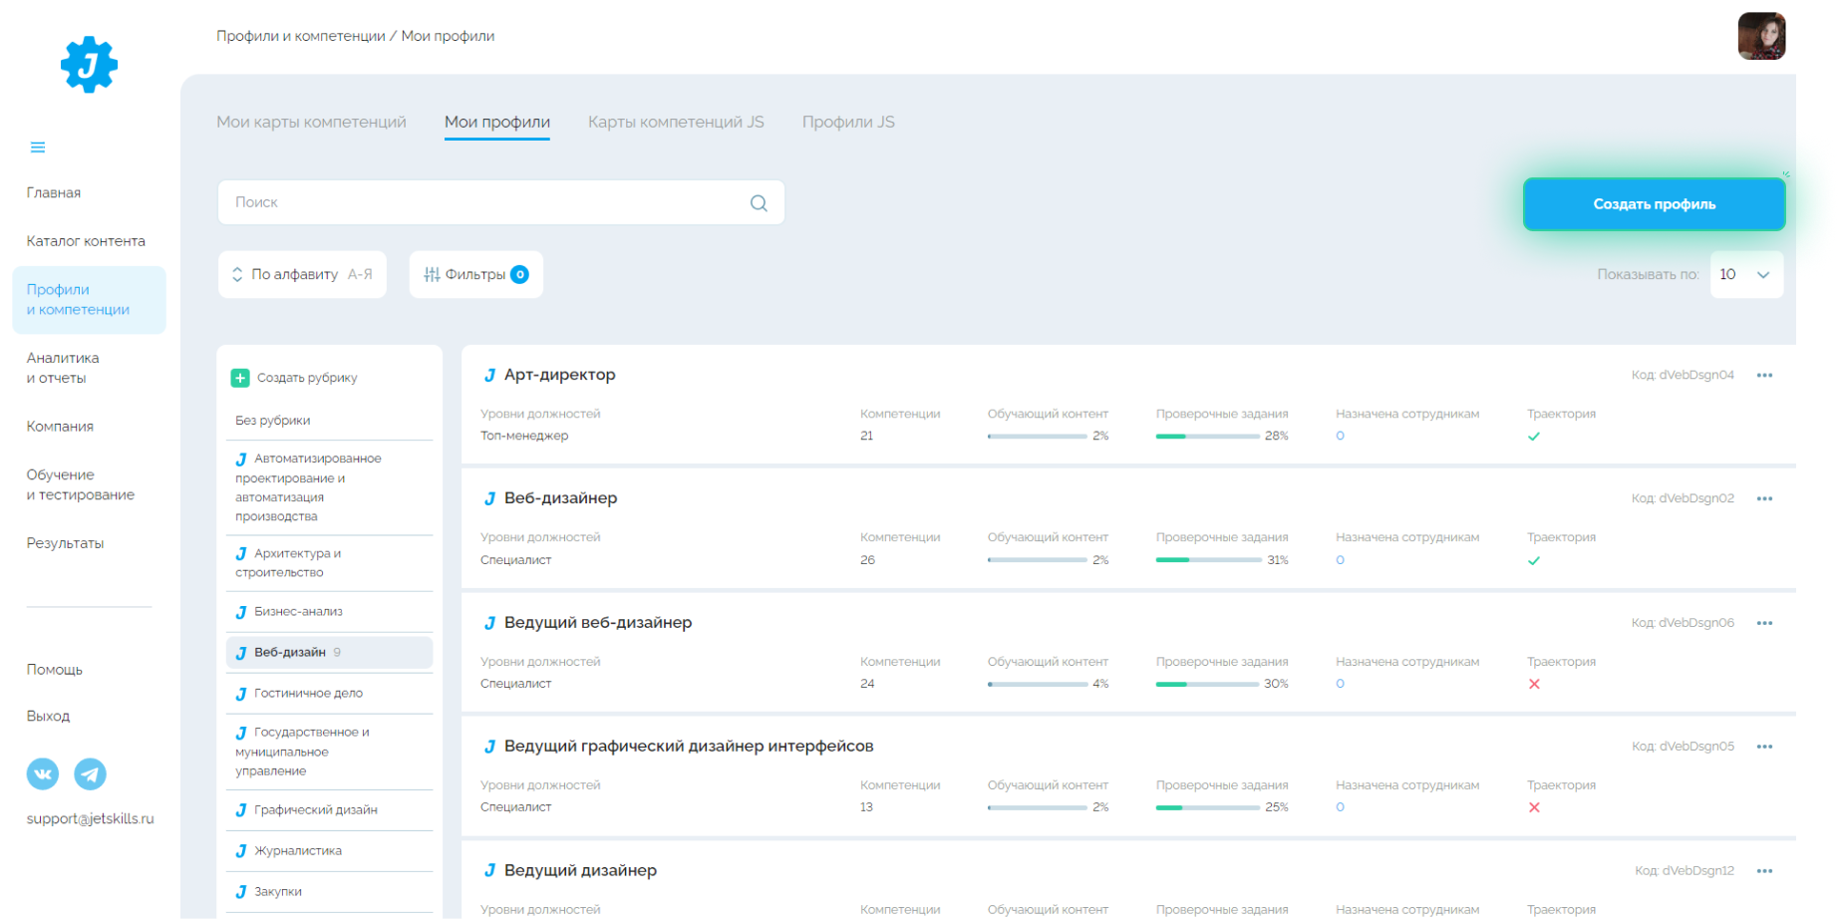Click the J icon beside Веб-дизайнер title

pyautogui.click(x=489, y=499)
